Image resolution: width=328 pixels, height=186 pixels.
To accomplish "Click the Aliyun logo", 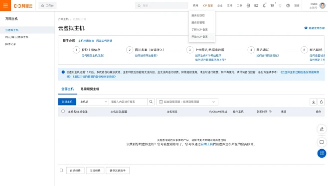I will [x=23, y=6].
